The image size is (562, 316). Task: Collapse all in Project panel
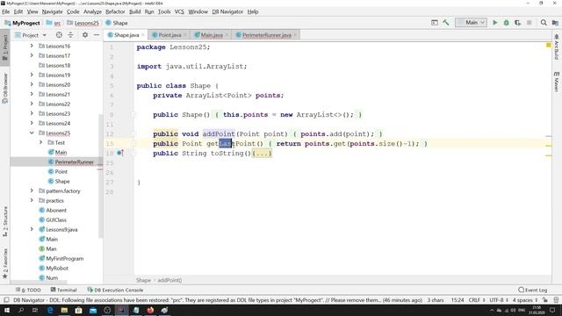tap(70, 35)
